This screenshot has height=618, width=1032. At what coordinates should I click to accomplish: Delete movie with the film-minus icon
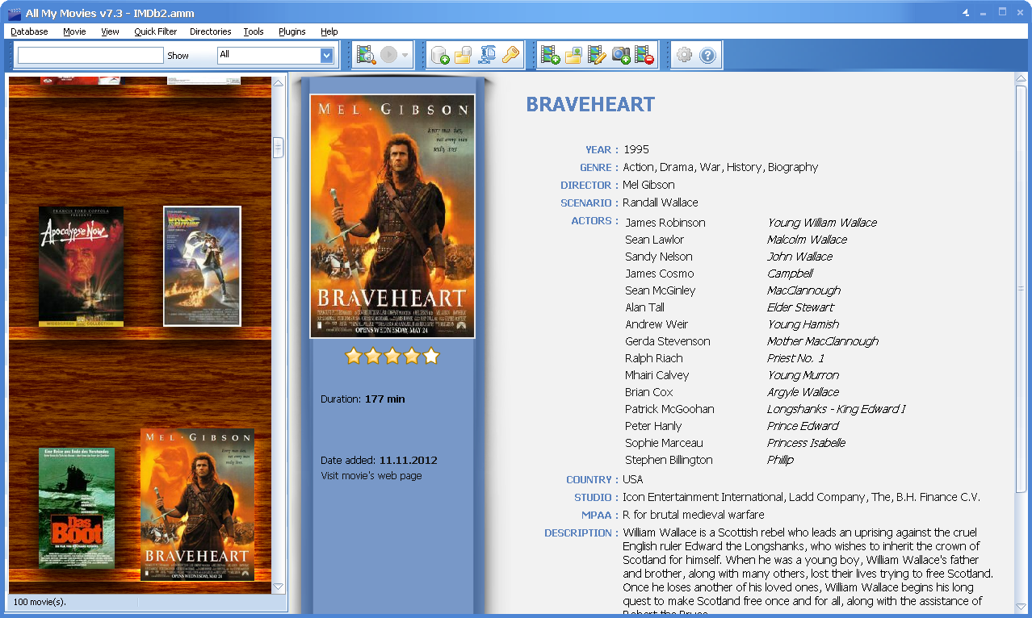[644, 55]
